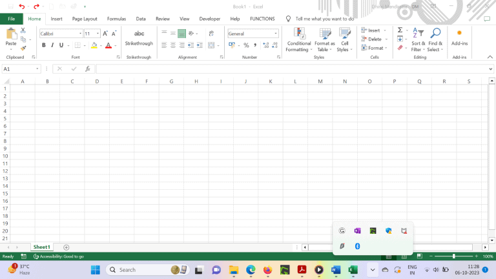
Task: Open the General number format dropdown
Action: coord(275,34)
